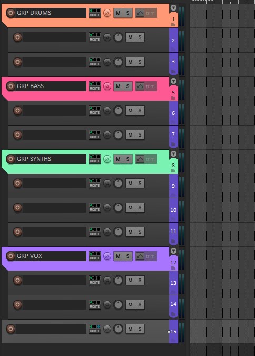Open routing for track 3
This screenshot has height=356, width=255.
point(95,62)
